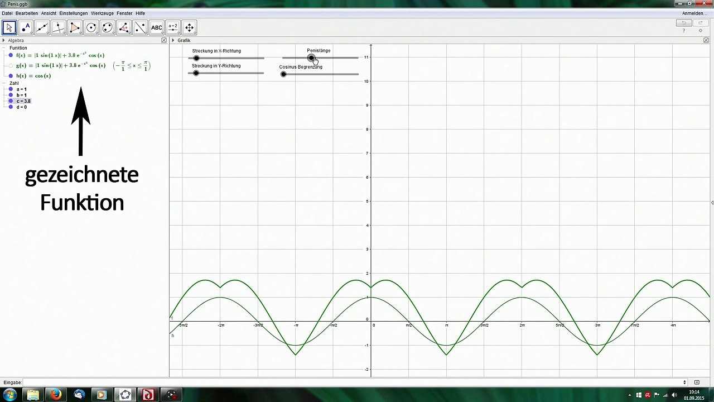Click the Streckung in X-Richtung slider handle

click(x=196, y=58)
